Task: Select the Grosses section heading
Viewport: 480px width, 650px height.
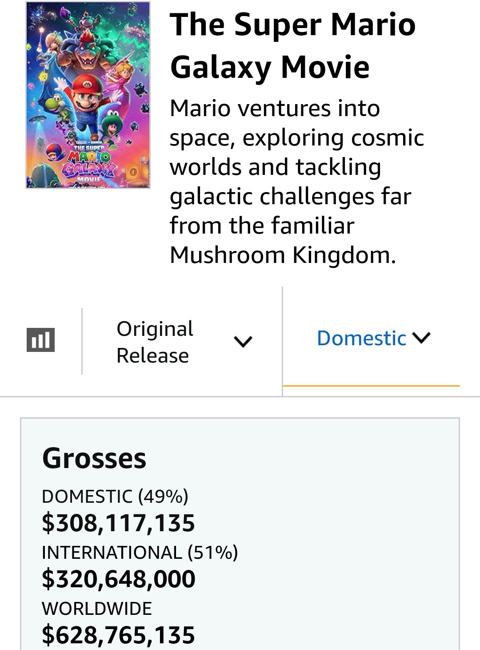Action: pos(94,458)
